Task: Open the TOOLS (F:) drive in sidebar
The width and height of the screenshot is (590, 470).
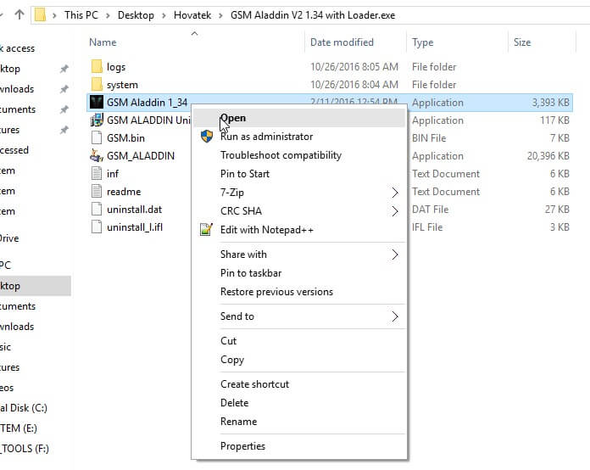Action: click(25, 449)
